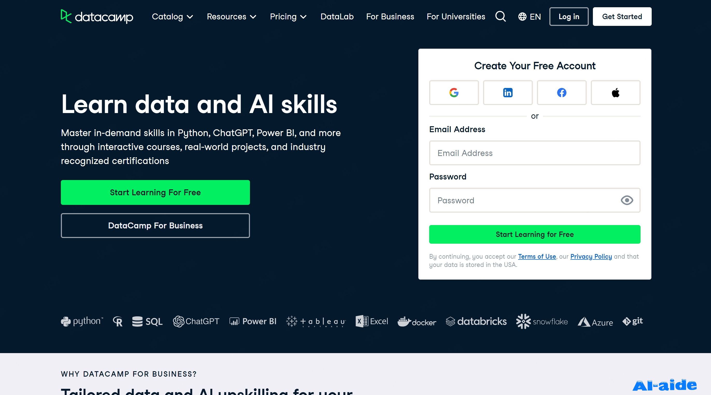Click the Docker logo
711x395 pixels.
417,322
